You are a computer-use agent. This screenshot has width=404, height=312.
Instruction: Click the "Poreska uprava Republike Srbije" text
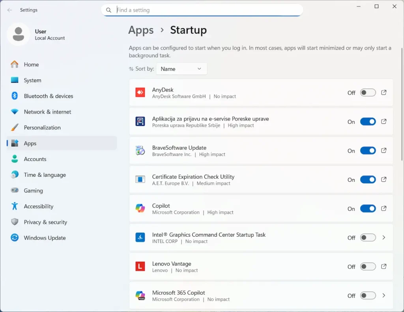click(186, 125)
